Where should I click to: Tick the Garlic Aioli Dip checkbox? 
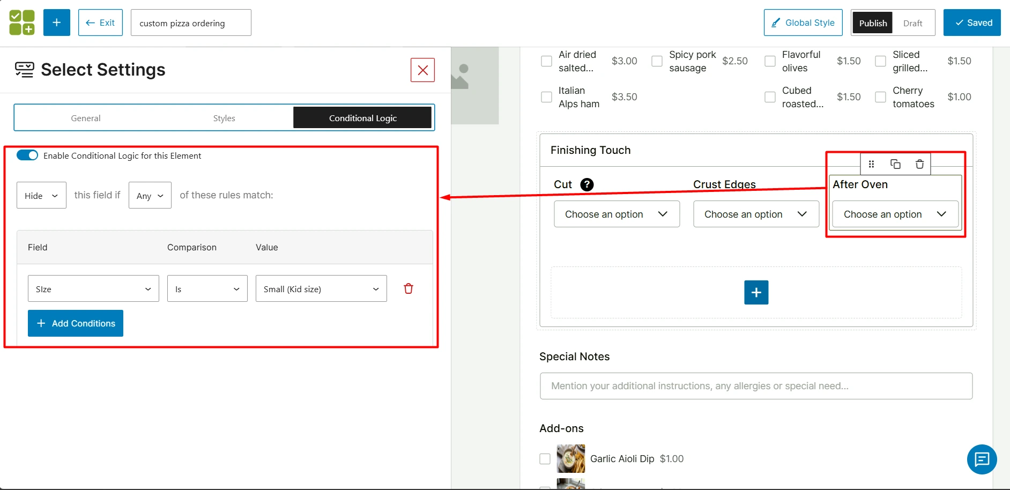click(x=545, y=459)
